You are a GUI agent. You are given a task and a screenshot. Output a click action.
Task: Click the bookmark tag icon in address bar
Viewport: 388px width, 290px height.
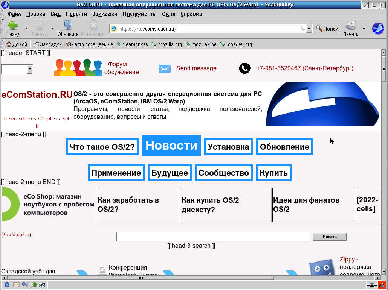(302, 29)
